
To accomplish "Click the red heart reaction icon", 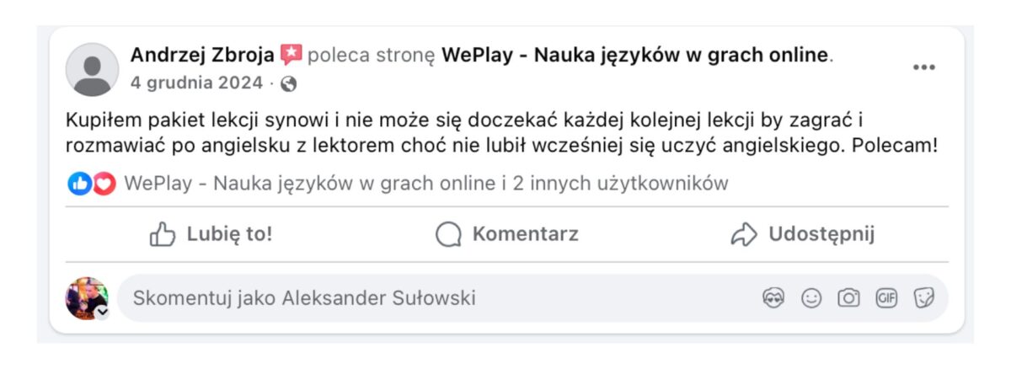I will point(104,184).
